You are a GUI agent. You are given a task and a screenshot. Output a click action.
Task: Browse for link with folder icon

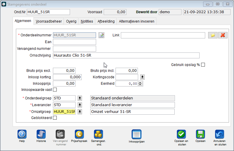click(x=213, y=35)
